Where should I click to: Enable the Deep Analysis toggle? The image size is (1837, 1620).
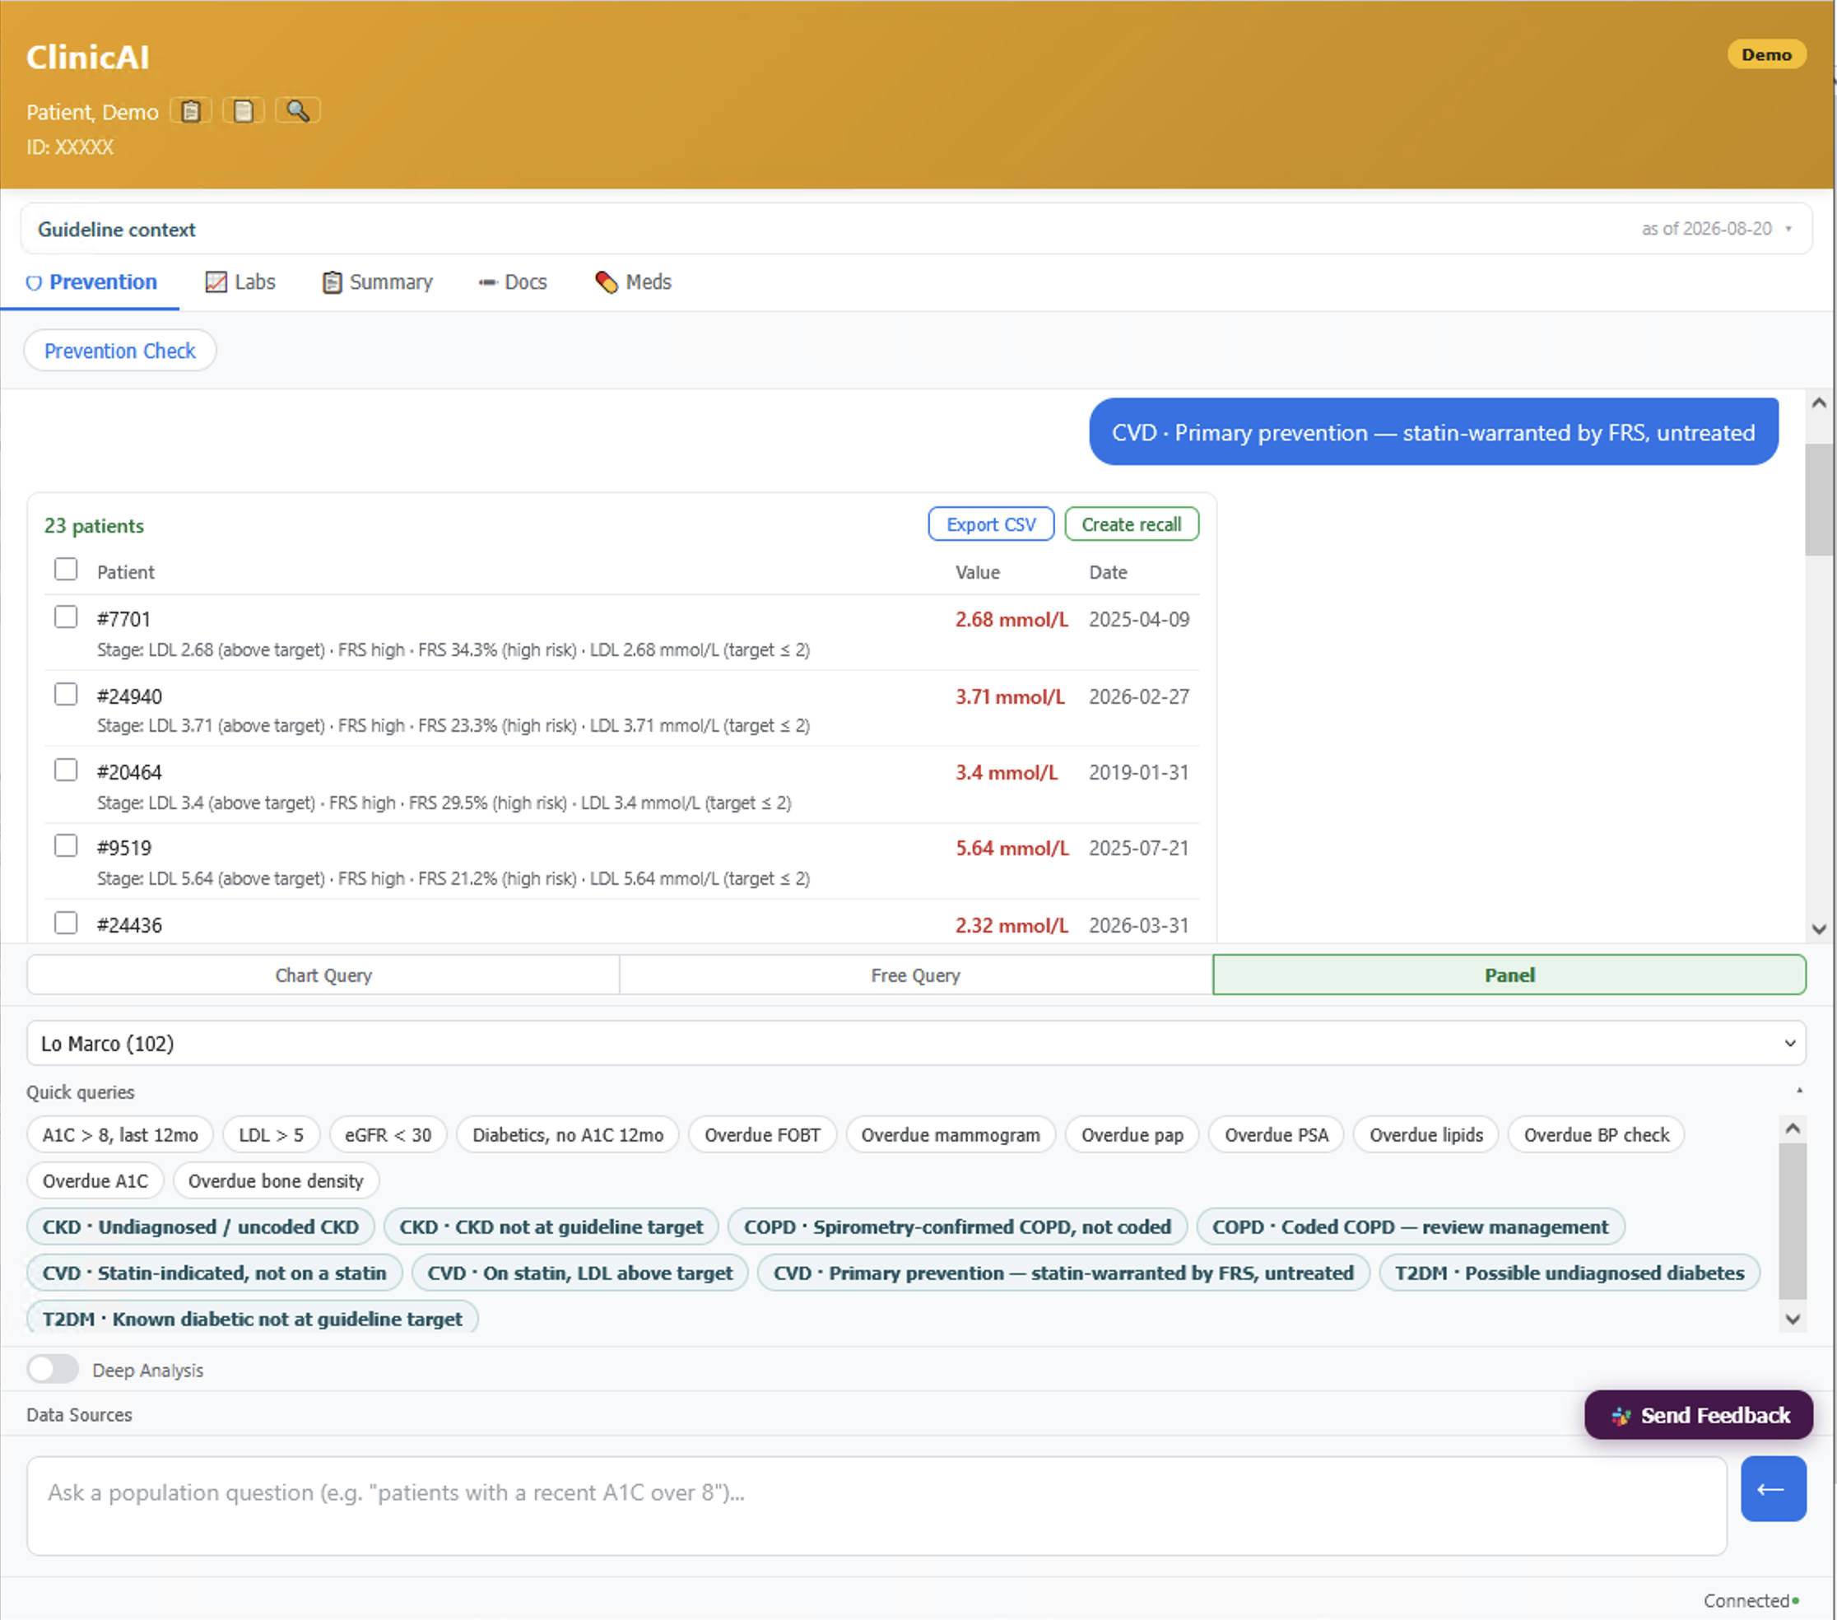52,1369
